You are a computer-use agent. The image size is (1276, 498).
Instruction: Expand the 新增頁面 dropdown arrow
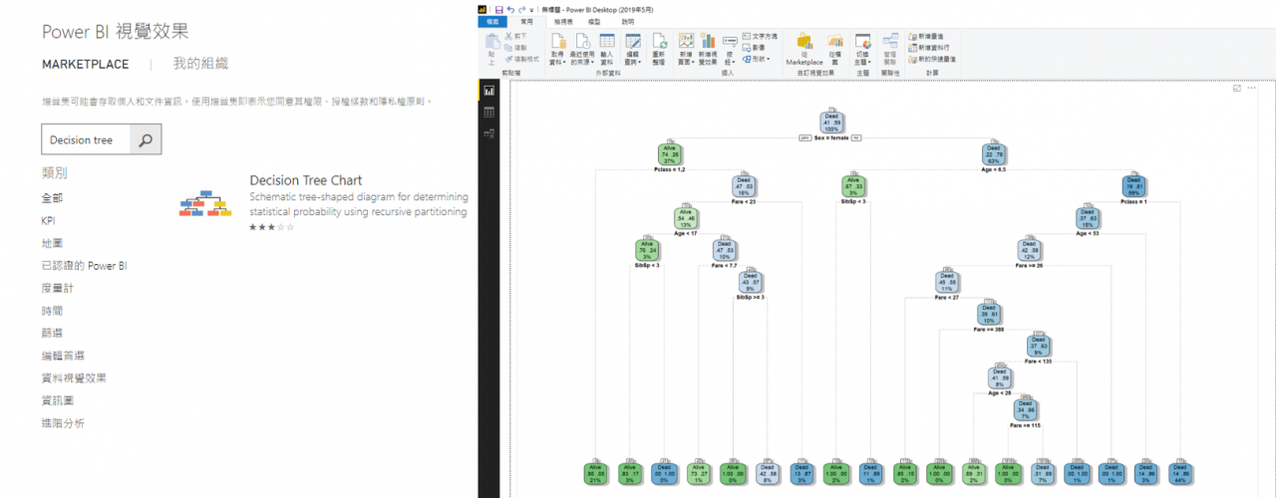(693, 63)
